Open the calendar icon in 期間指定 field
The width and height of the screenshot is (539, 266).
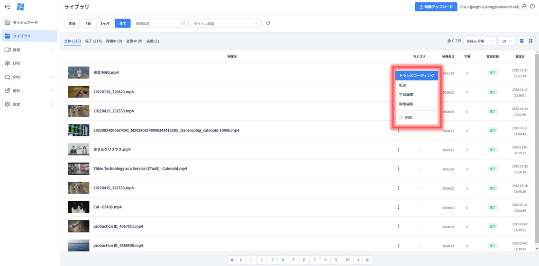(183, 23)
